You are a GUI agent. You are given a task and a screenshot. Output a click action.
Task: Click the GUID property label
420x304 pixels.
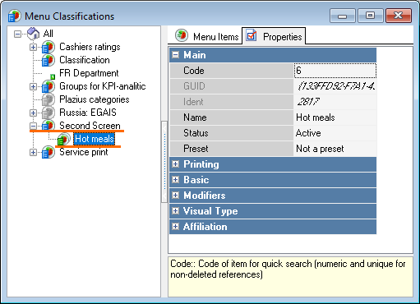click(194, 86)
